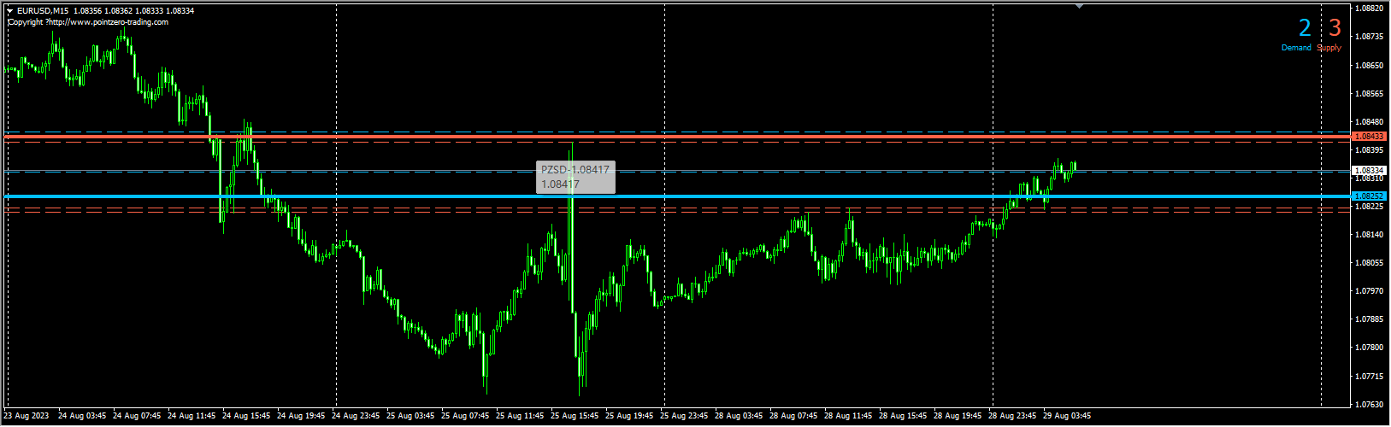Click the 28 Aug 23:45 time label
The height and width of the screenshot is (427, 1391).
[1012, 417]
